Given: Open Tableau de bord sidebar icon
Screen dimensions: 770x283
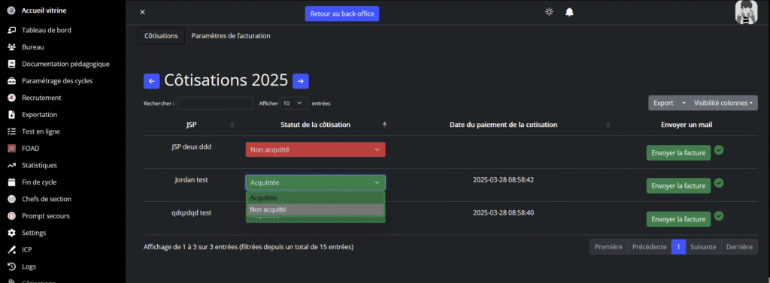Looking at the screenshot, I should 12,31.
